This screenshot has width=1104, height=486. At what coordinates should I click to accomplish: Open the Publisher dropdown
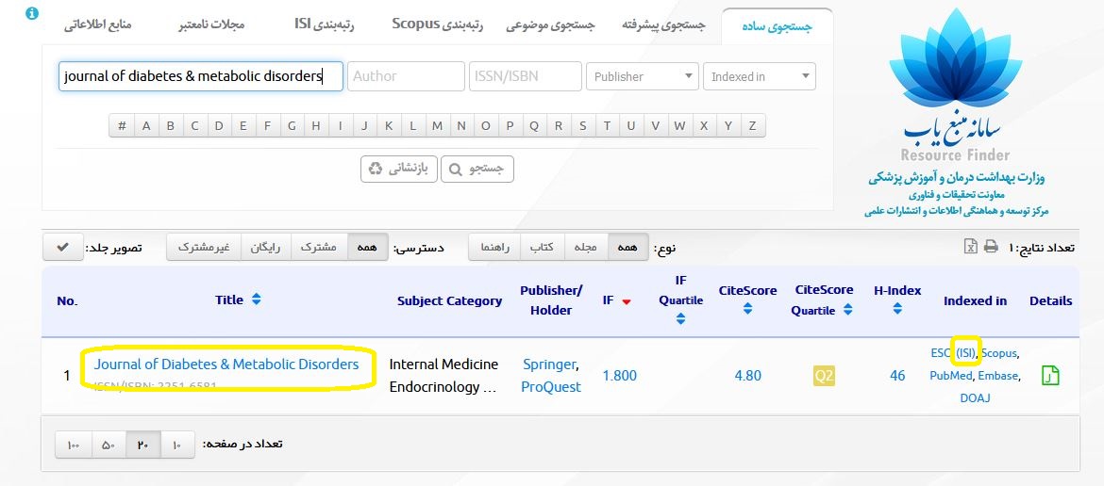642,76
